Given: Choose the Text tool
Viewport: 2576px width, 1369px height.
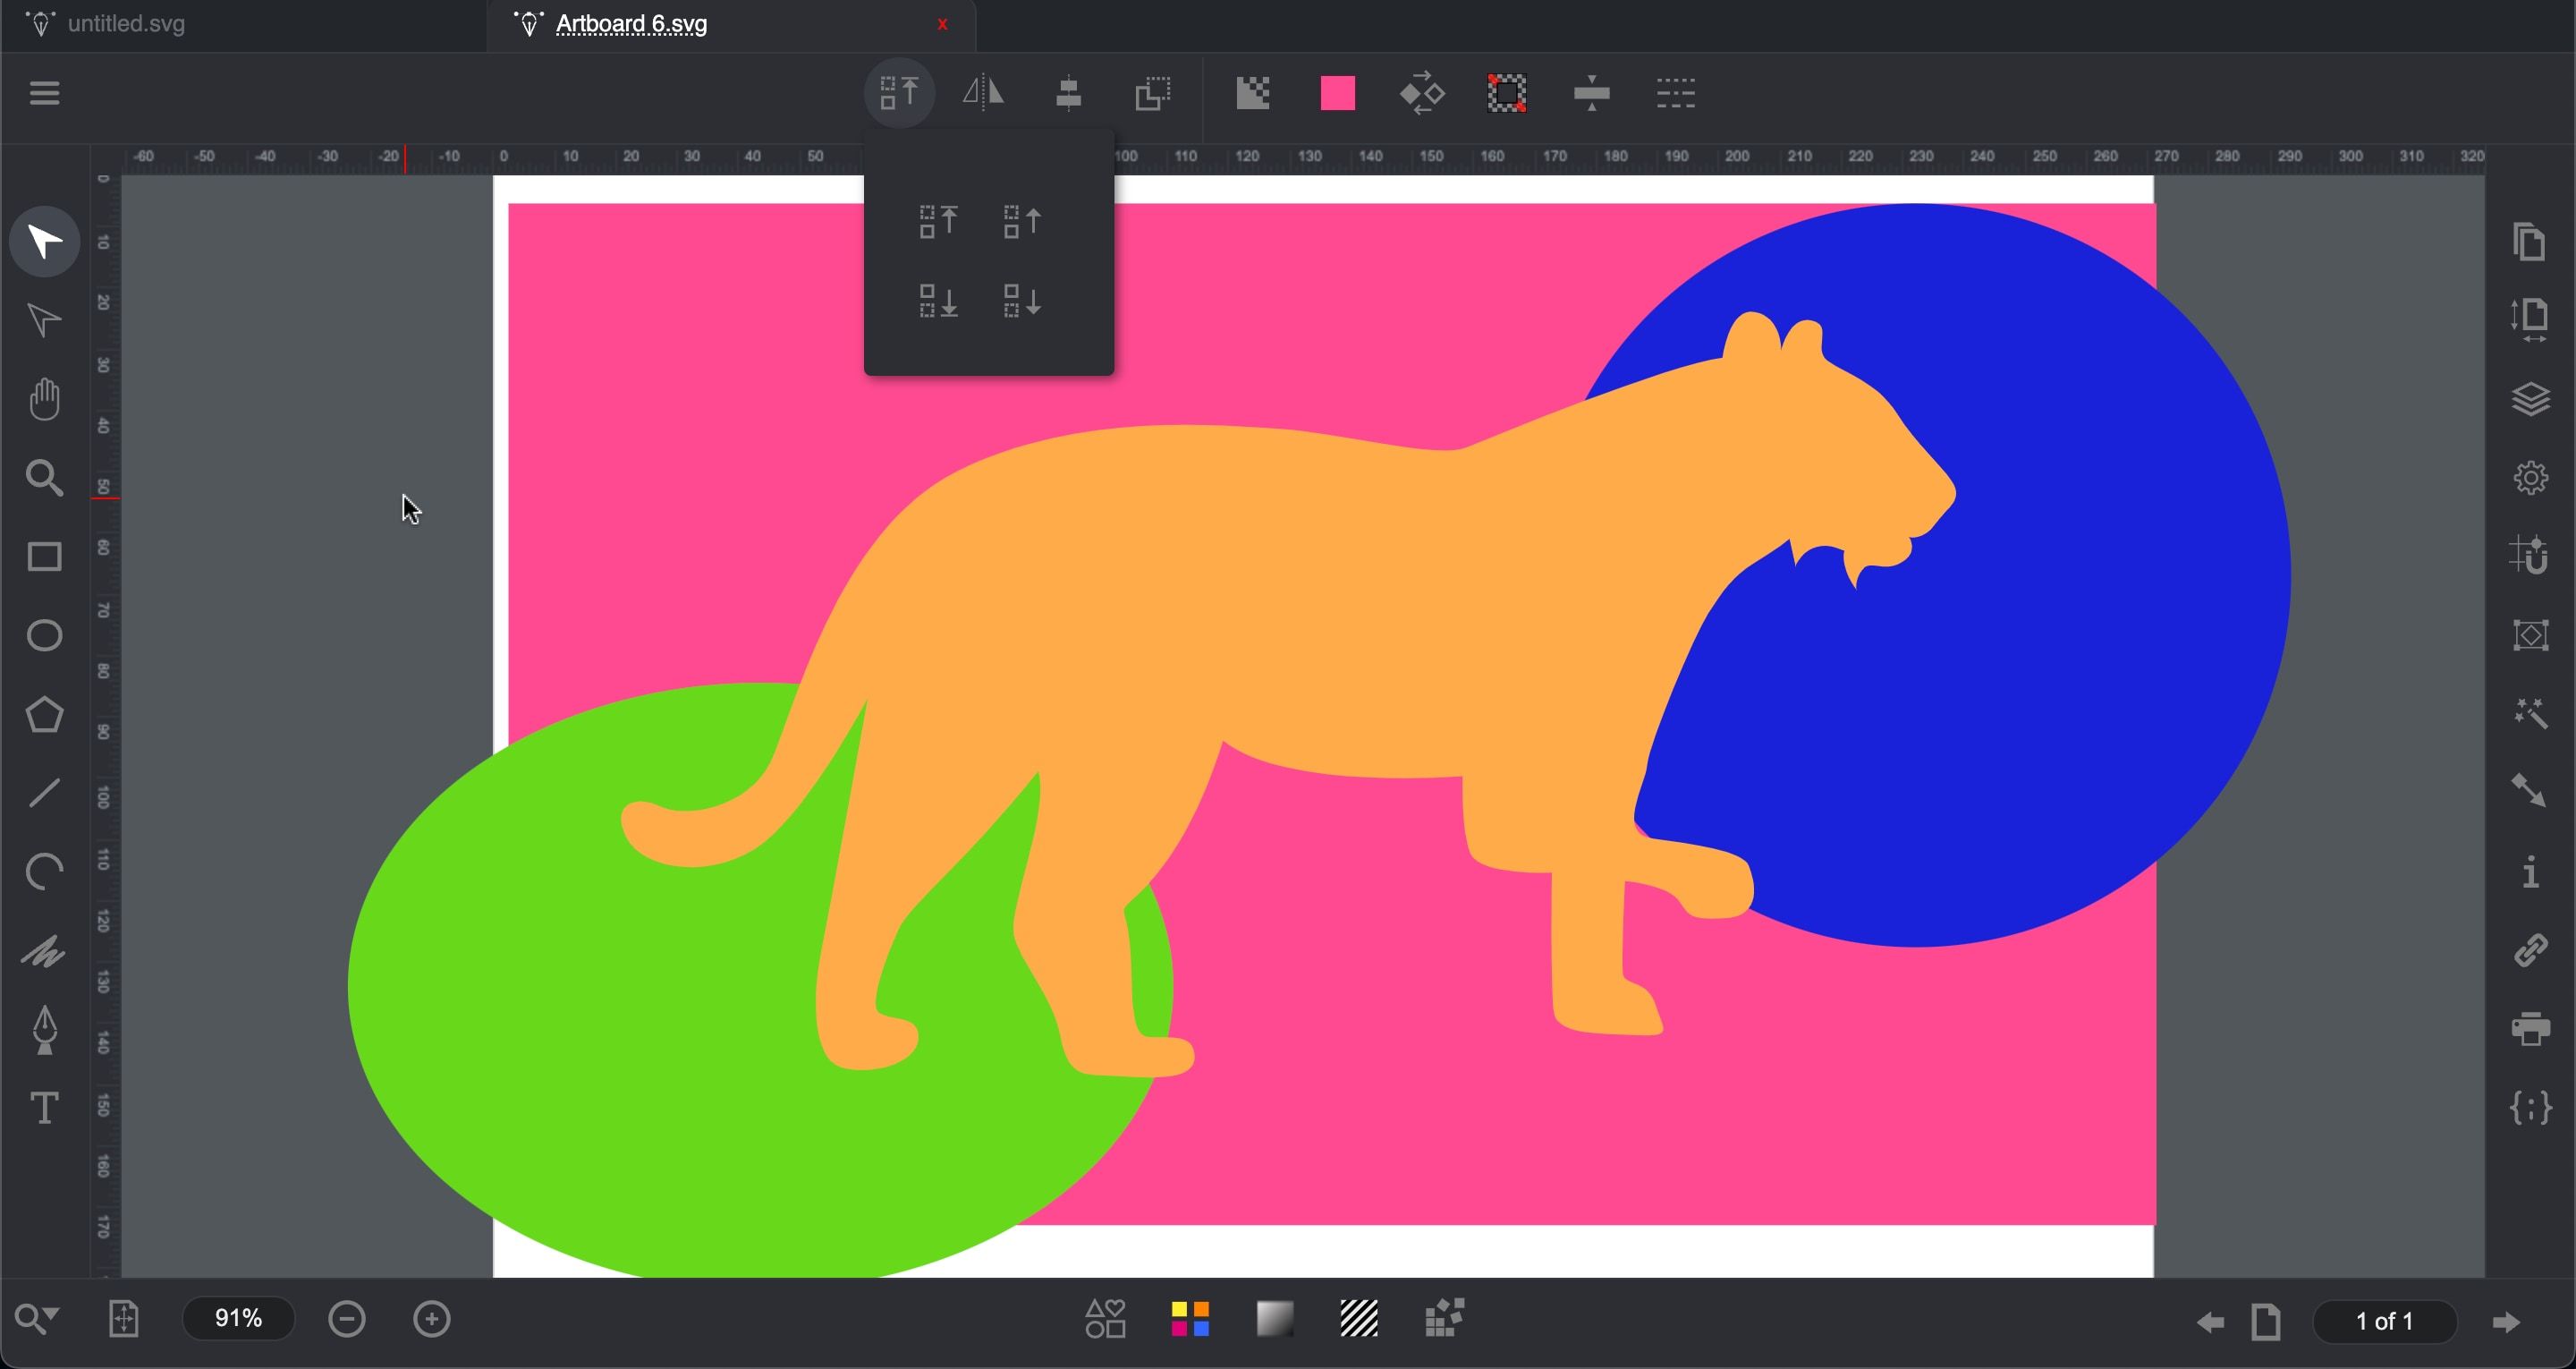Looking at the screenshot, I should point(45,1108).
